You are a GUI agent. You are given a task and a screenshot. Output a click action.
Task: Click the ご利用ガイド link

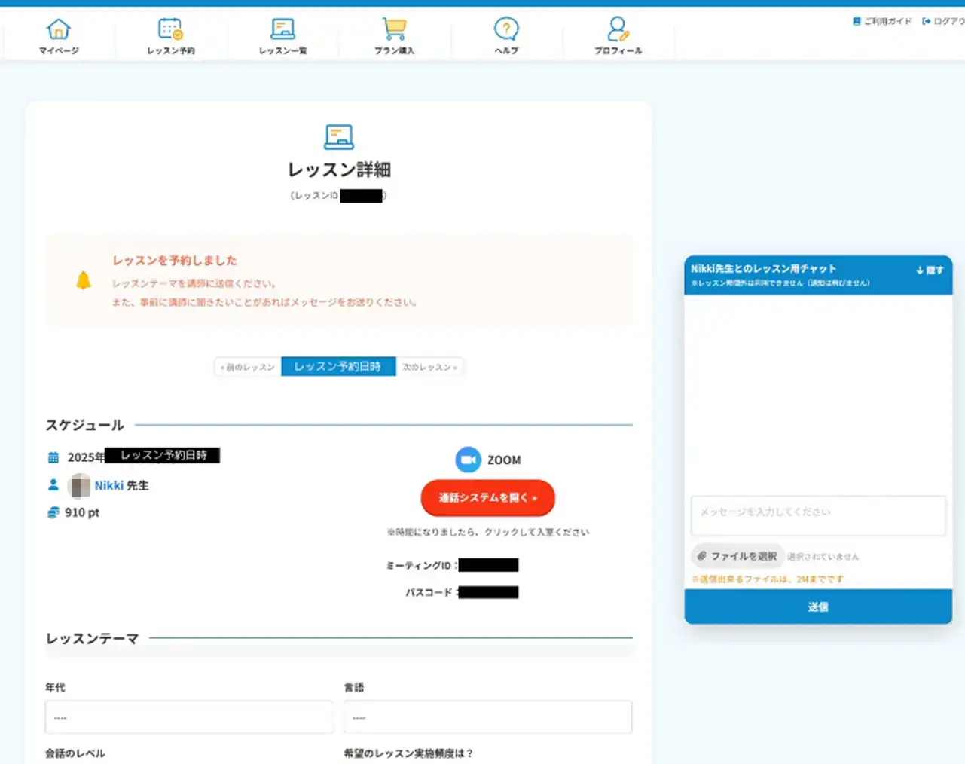coord(882,21)
